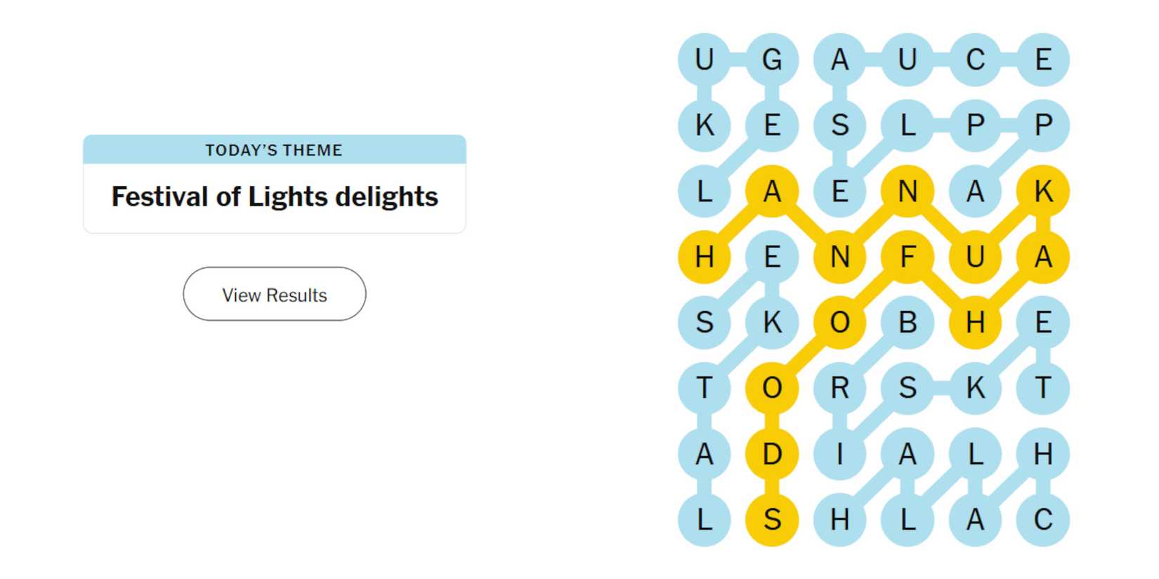Image resolution: width=1159 pixels, height=579 pixels.
Task: Click the View Results button
Action: click(x=274, y=294)
